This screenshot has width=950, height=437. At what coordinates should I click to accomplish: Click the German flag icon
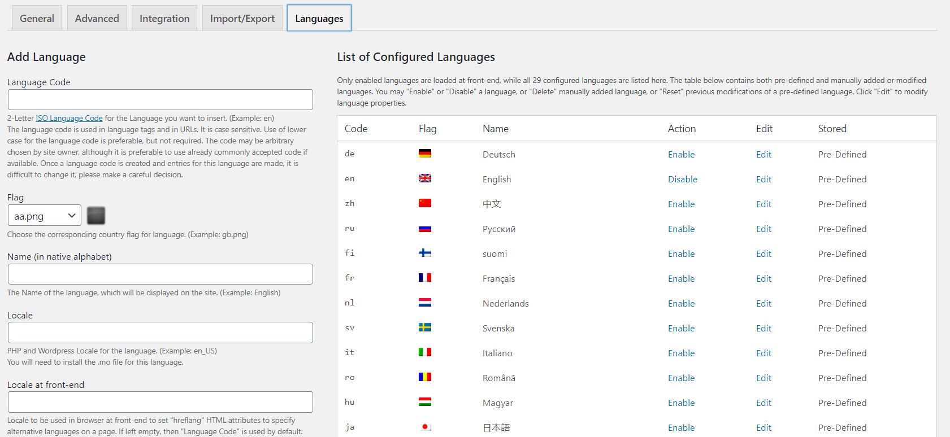point(424,154)
